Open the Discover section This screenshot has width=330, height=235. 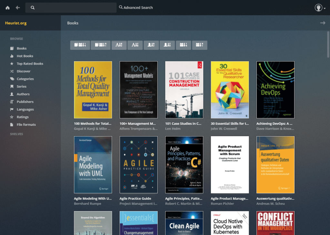[x=24, y=71]
